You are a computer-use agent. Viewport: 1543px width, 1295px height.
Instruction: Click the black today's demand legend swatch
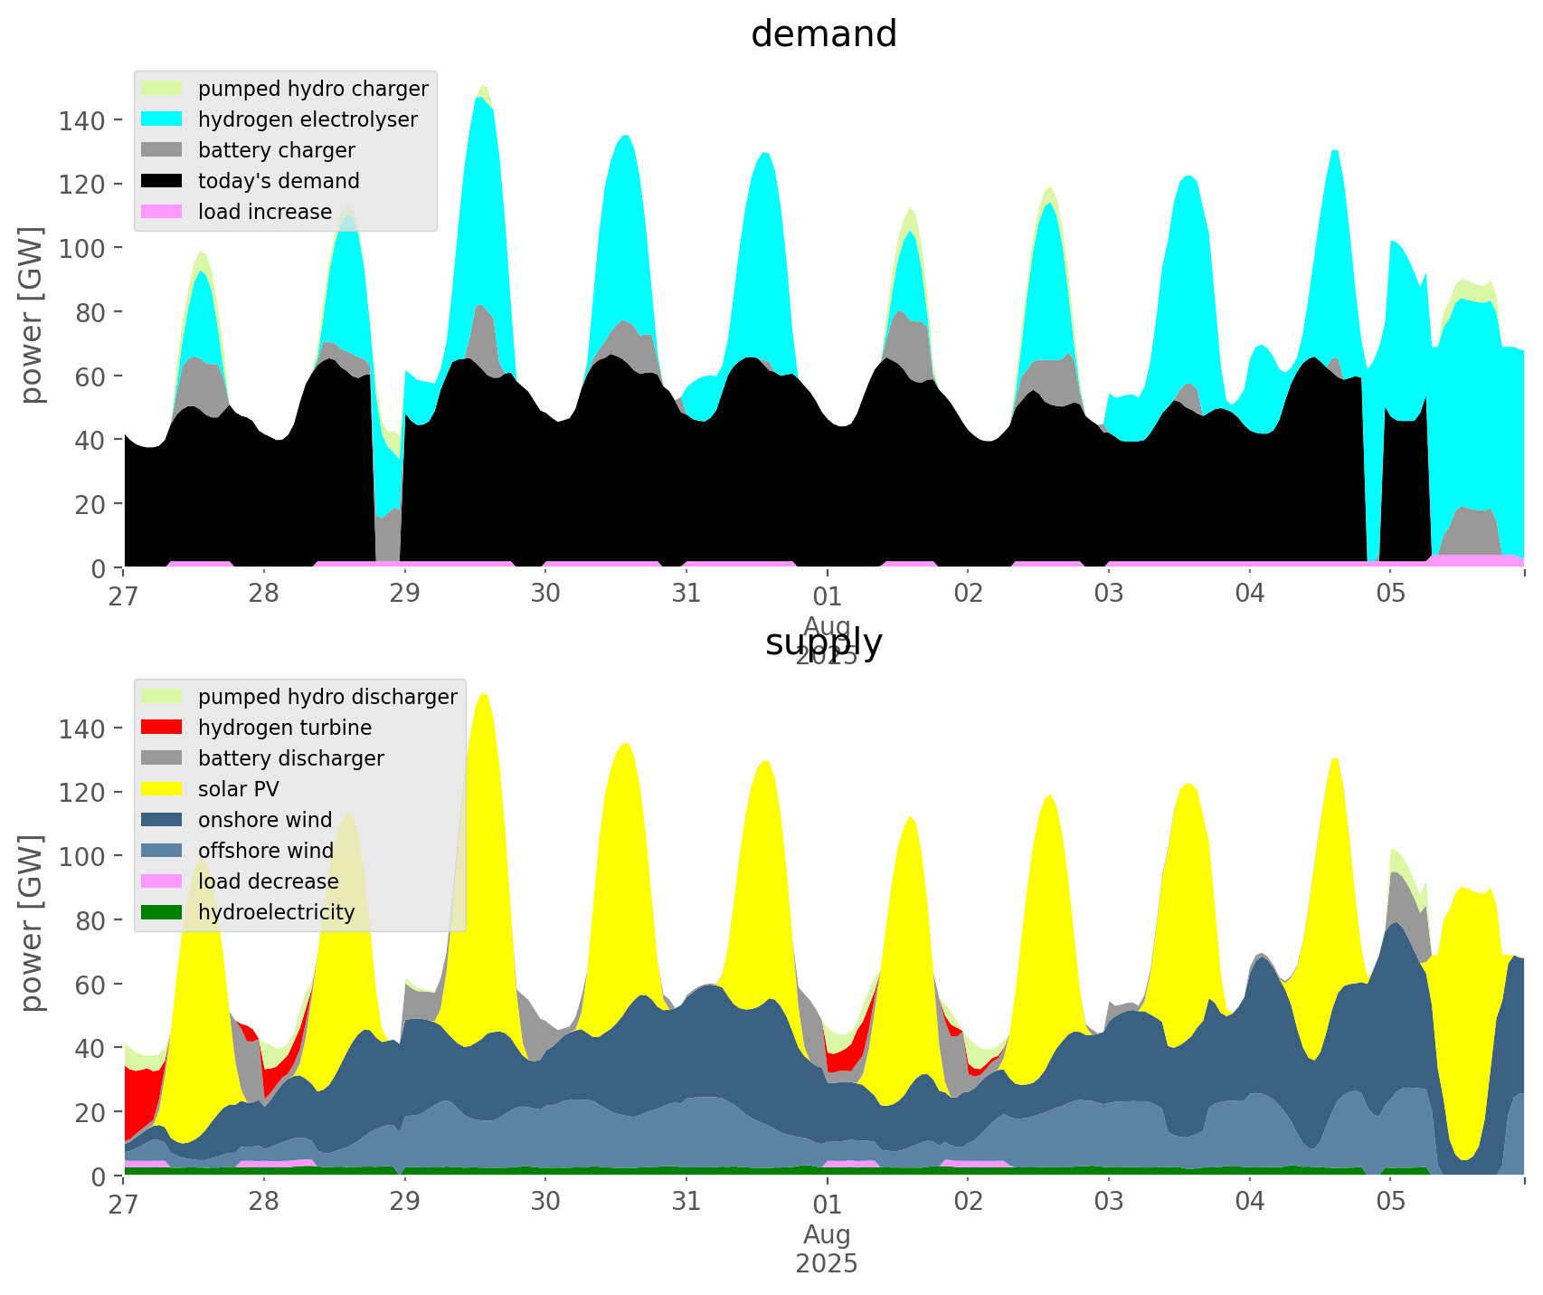tap(162, 181)
